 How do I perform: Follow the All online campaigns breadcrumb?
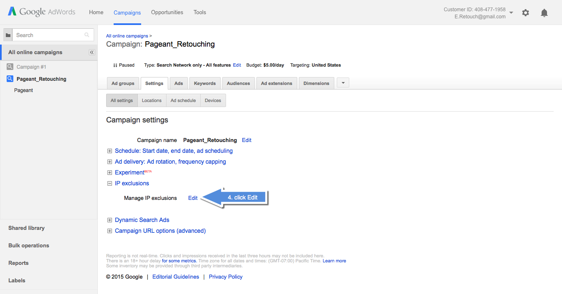pos(127,36)
